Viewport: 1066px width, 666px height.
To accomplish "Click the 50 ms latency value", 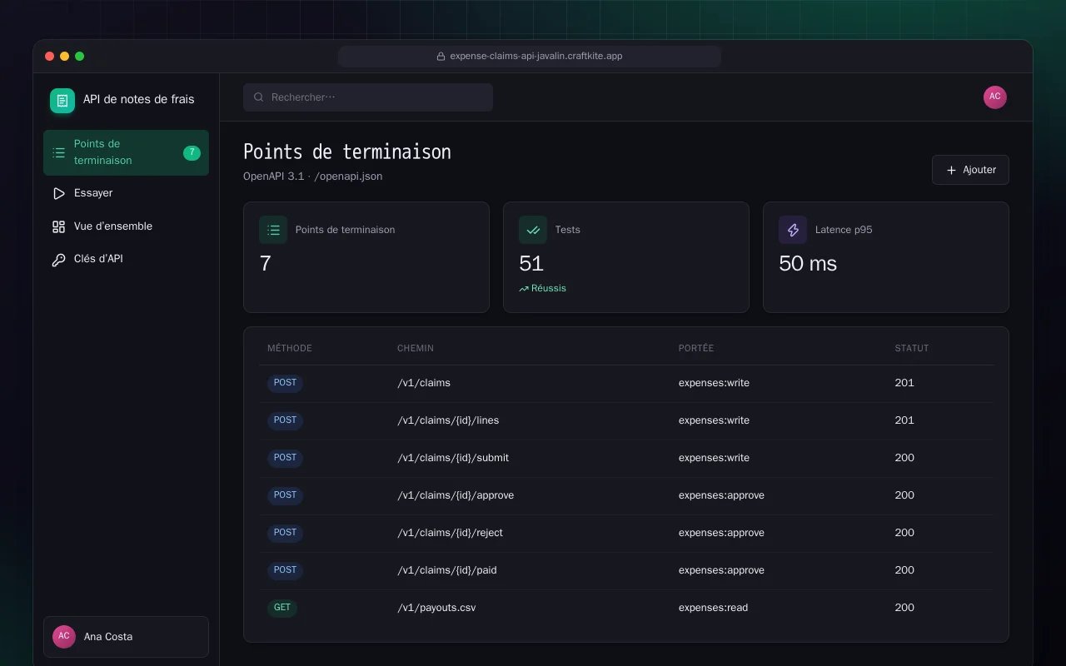I will click(x=808, y=264).
